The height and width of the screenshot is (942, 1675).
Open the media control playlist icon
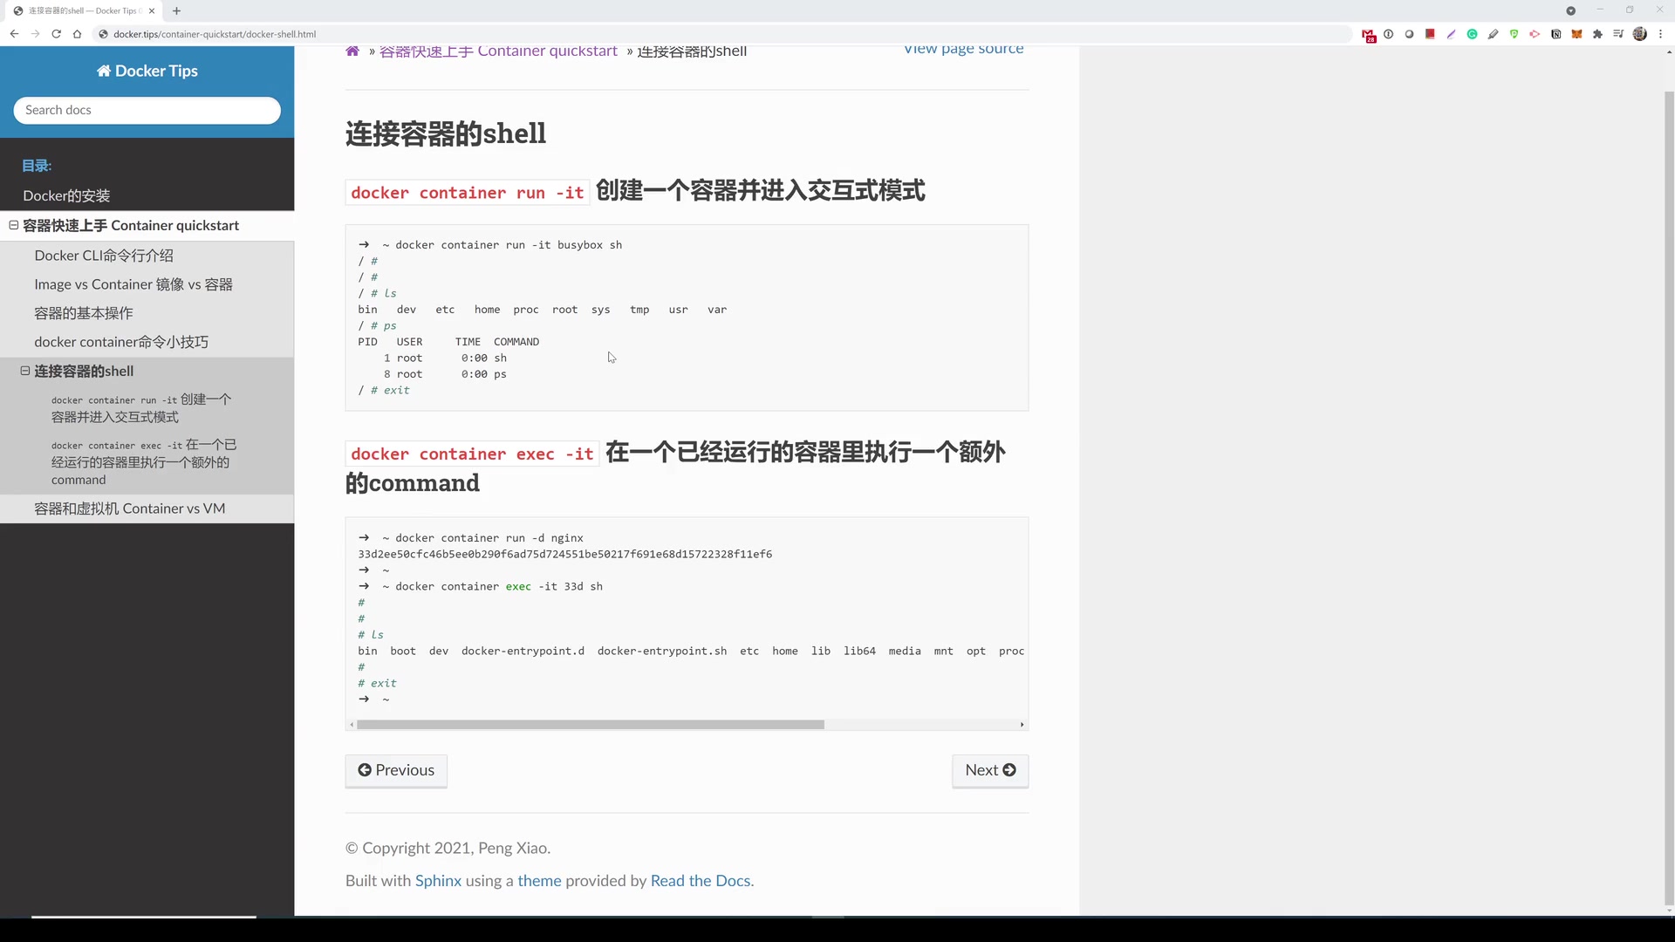[x=1618, y=34]
